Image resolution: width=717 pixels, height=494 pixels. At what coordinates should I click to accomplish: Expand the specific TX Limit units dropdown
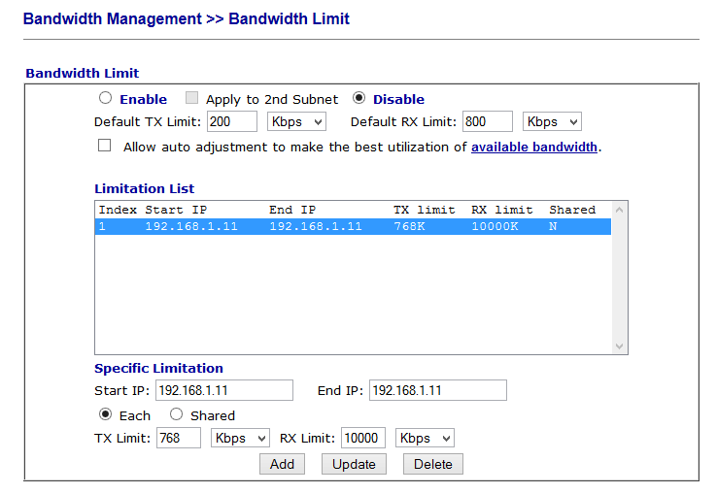[240, 438]
